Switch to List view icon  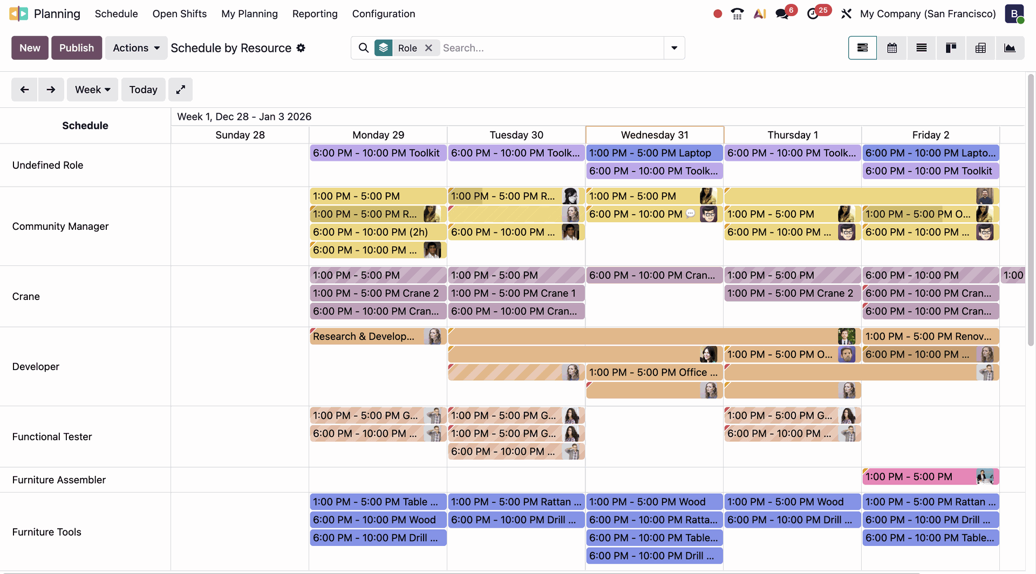[x=922, y=48]
